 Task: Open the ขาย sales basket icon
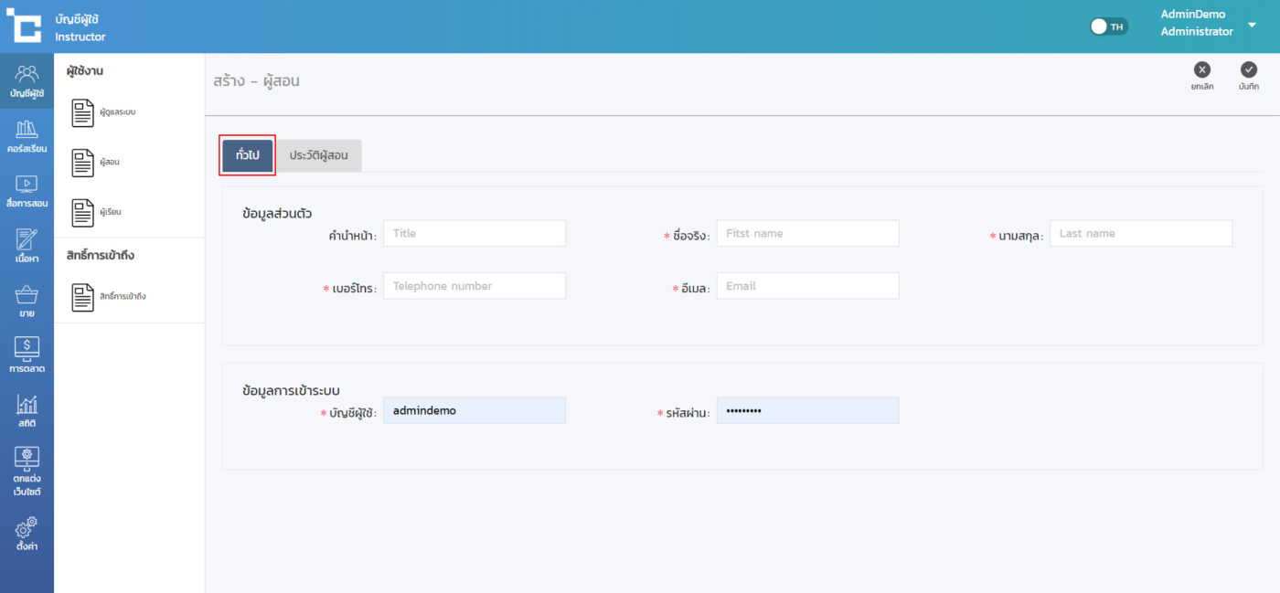27,301
